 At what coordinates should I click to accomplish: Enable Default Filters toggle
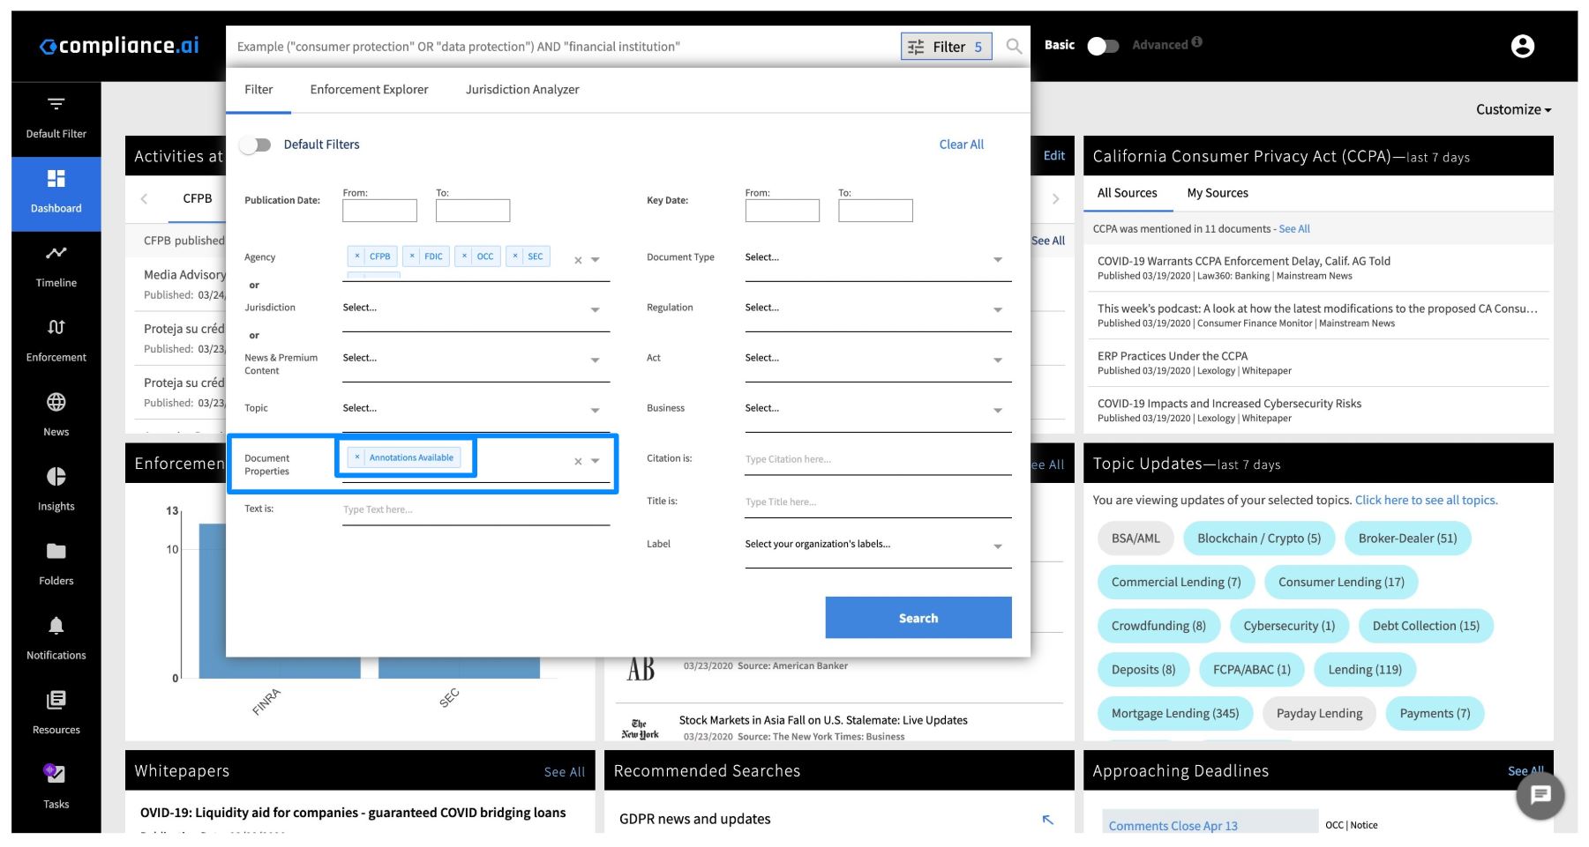point(255,145)
